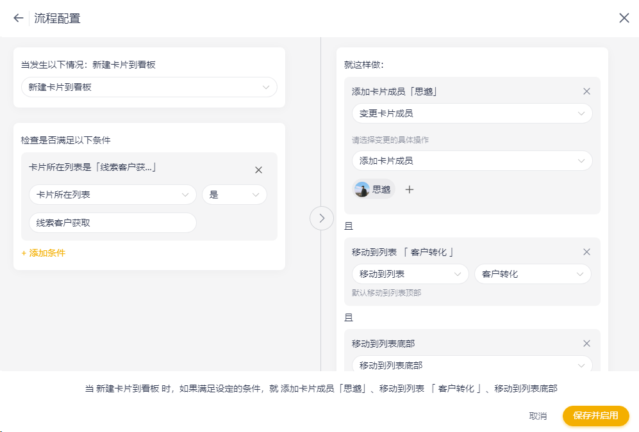Open the 新建卡片到看板 trigger dropdown

coord(149,87)
